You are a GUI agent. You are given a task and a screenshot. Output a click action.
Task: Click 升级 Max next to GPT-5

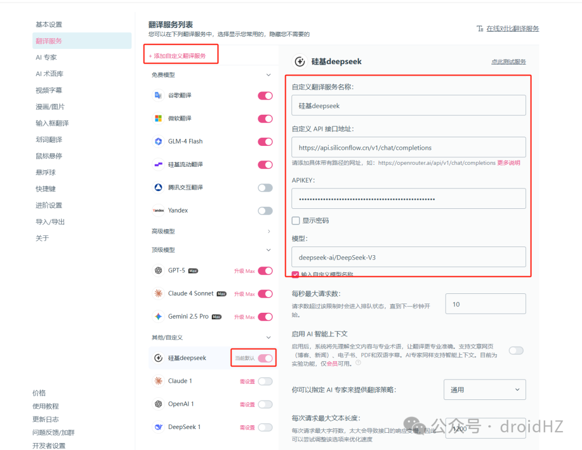(x=244, y=271)
